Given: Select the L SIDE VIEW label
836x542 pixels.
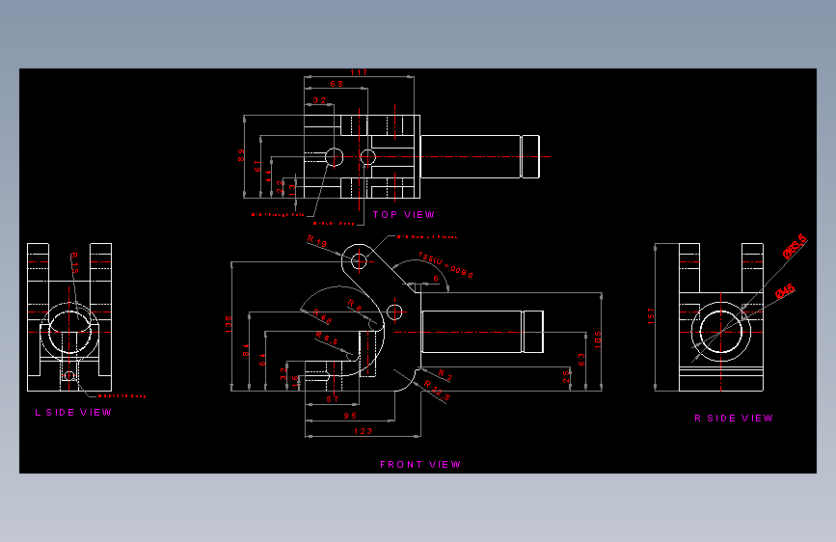Looking at the screenshot, I should point(73,413).
